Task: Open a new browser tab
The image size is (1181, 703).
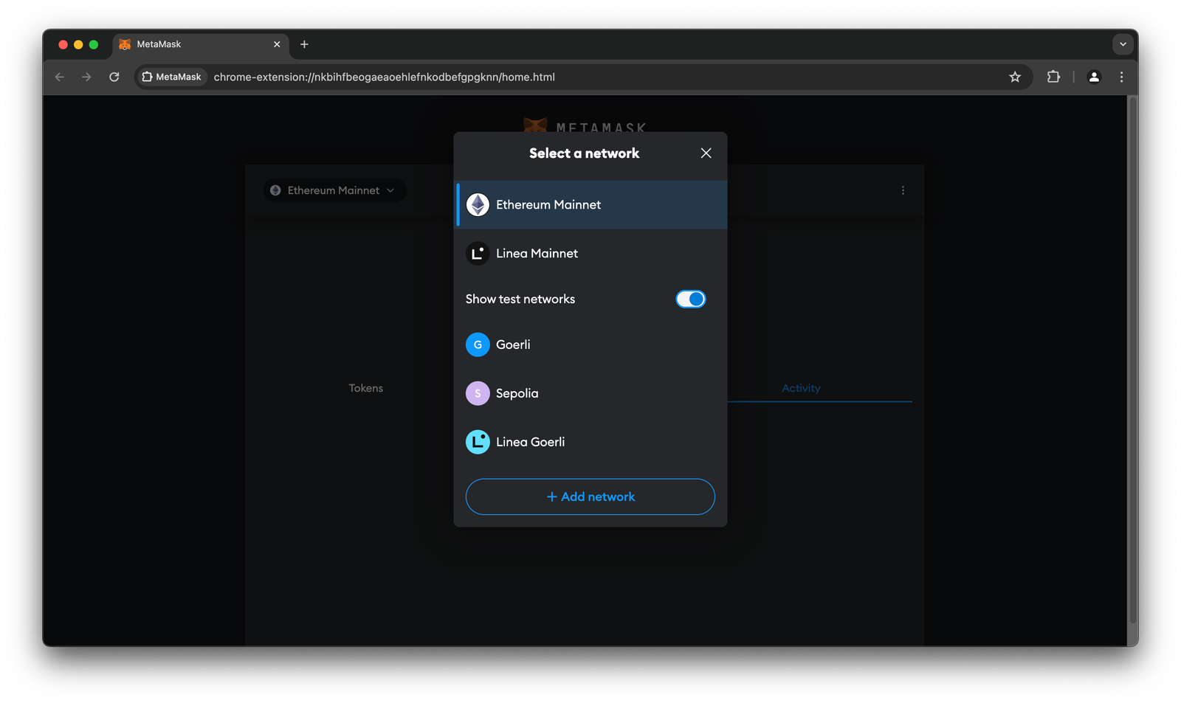Action: point(304,44)
